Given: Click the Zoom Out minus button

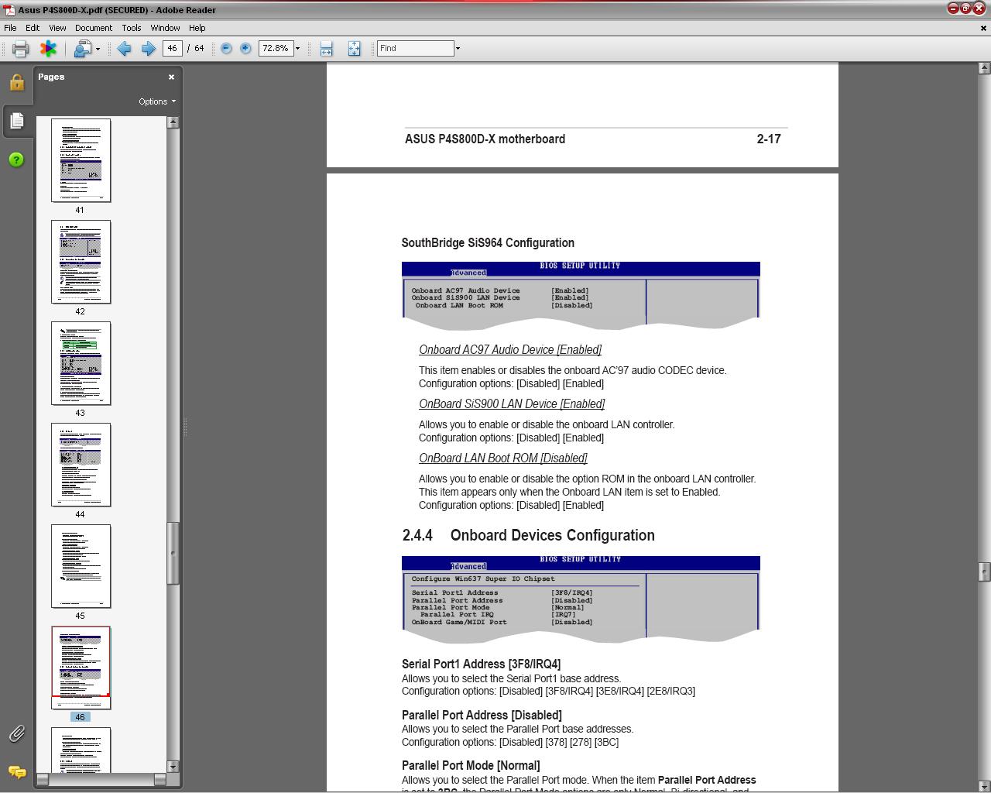Looking at the screenshot, I should pyautogui.click(x=226, y=48).
